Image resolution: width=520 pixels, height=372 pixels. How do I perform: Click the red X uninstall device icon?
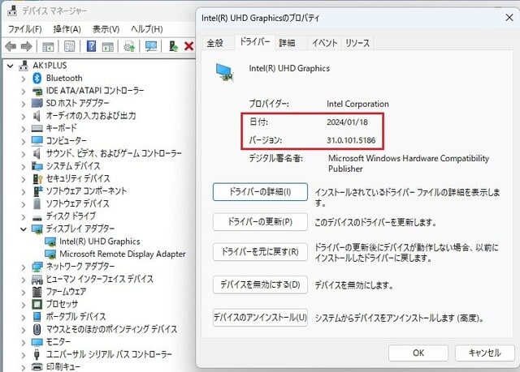(x=189, y=46)
